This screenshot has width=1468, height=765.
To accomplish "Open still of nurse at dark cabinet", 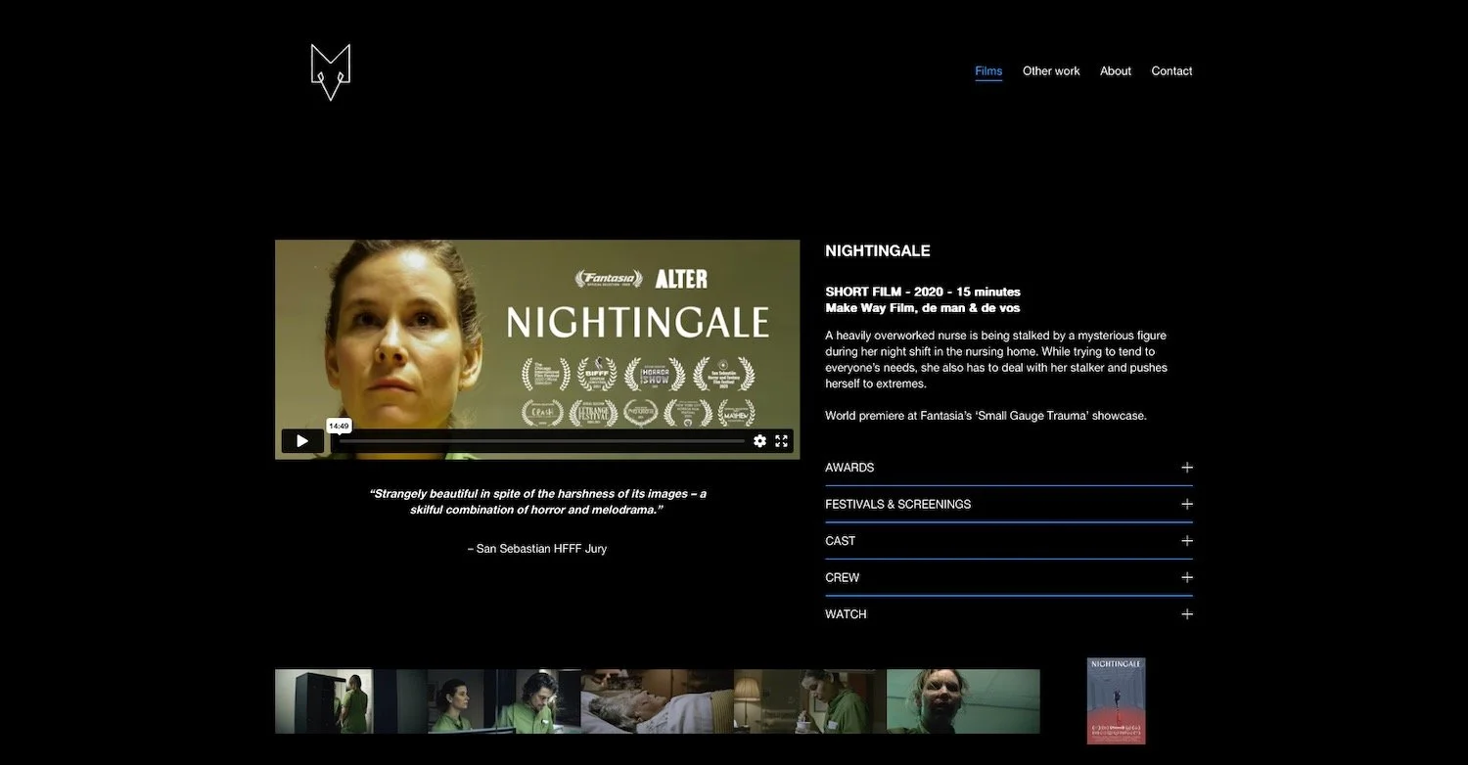I will tap(350, 701).
